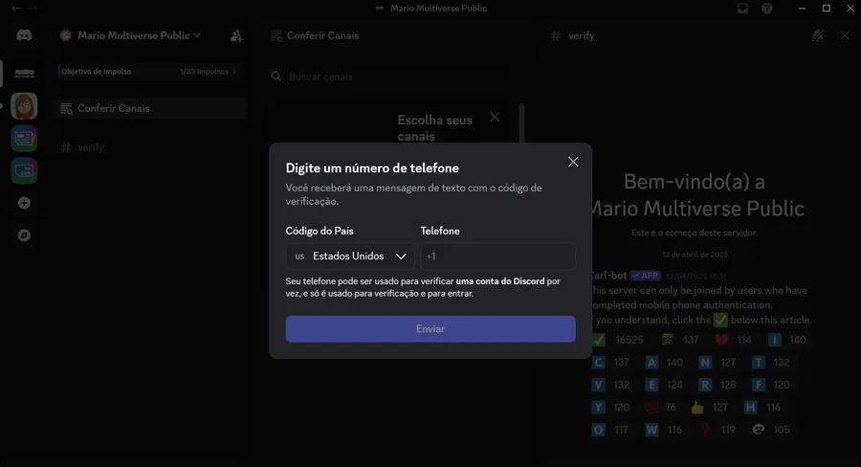Viewport: 861px width, 467px height.
Task: Click Conferir Canais header title
Action: (323, 35)
